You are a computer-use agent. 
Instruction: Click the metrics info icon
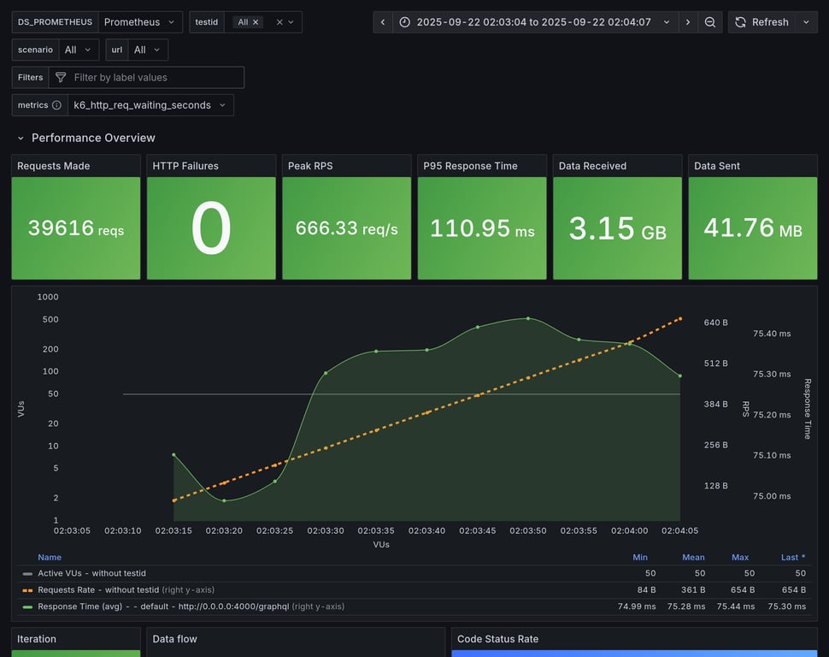56,105
